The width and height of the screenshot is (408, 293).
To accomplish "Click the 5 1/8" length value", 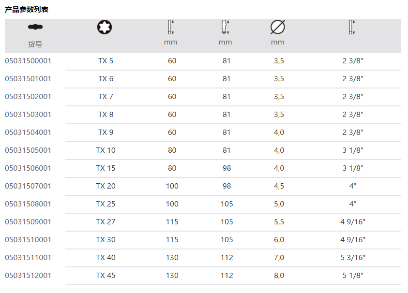I will 353,276.
